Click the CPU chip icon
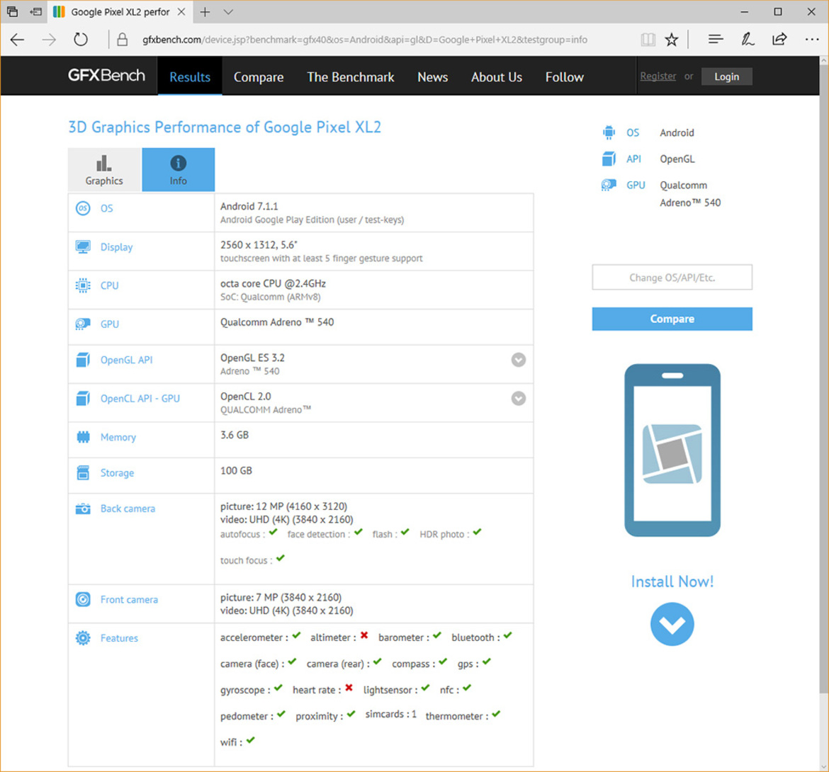Viewport: 829px width, 772px height. click(83, 285)
